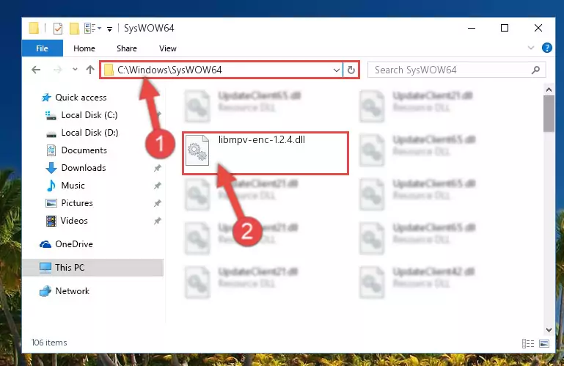Select OneDrive in navigation pane
This screenshot has height=366, width=564.
click(x=74, y=244)
